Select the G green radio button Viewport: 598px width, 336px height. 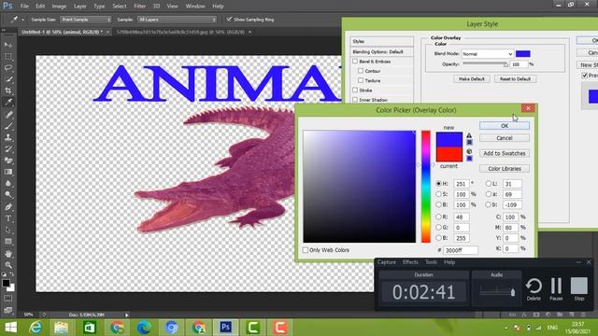438,227
